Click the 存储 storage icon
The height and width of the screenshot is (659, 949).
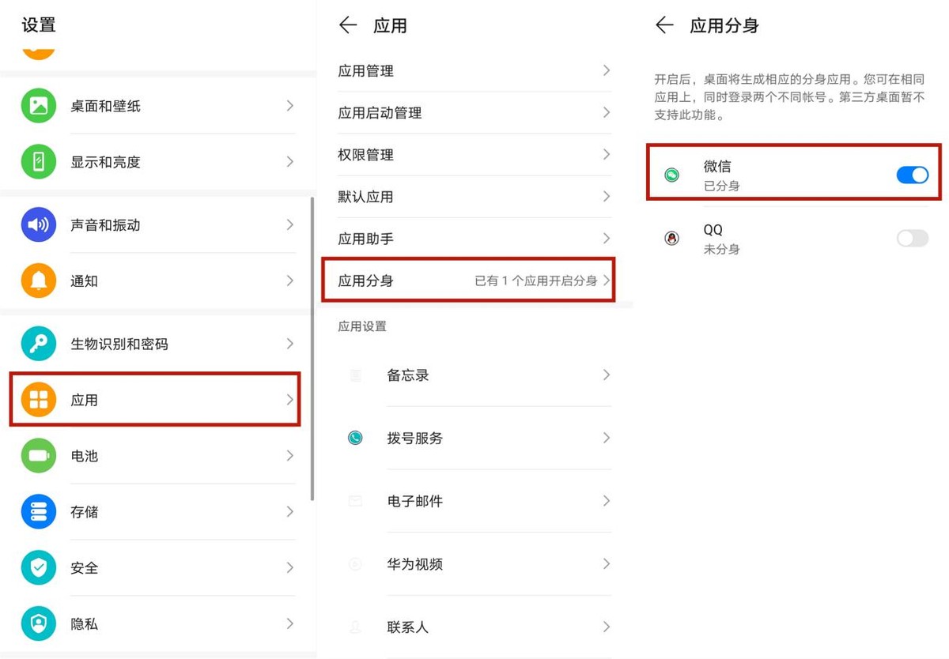coord(38,512)
